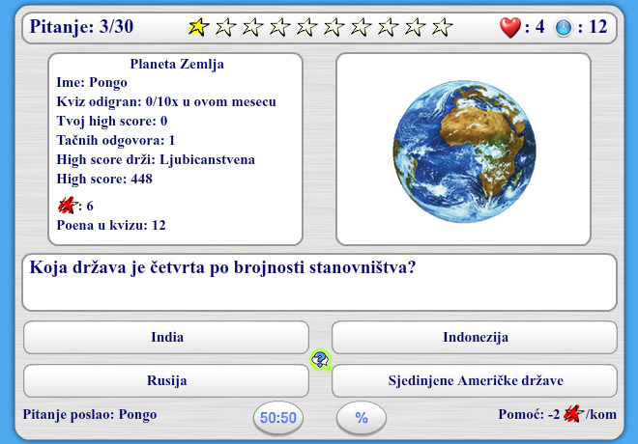Image resolution: width=638 pixels, height=444 pixels.
Task: Choose the answer Rusija
Action: 166,380
